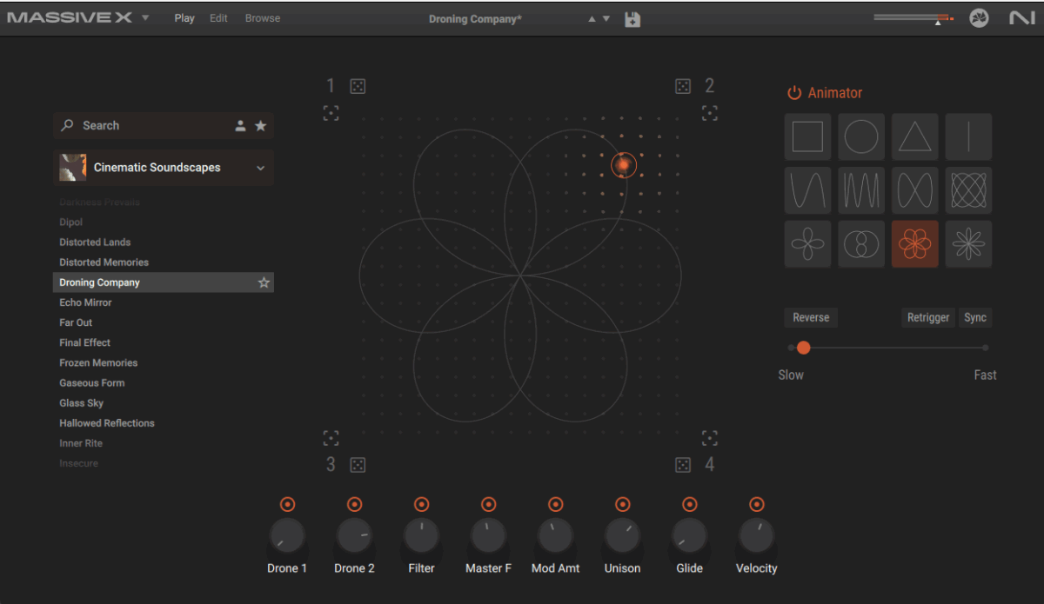The width and height of the screenshot is (1044, 604).
Task: Load the Gaseous Form preset
Action: (91, 383)
